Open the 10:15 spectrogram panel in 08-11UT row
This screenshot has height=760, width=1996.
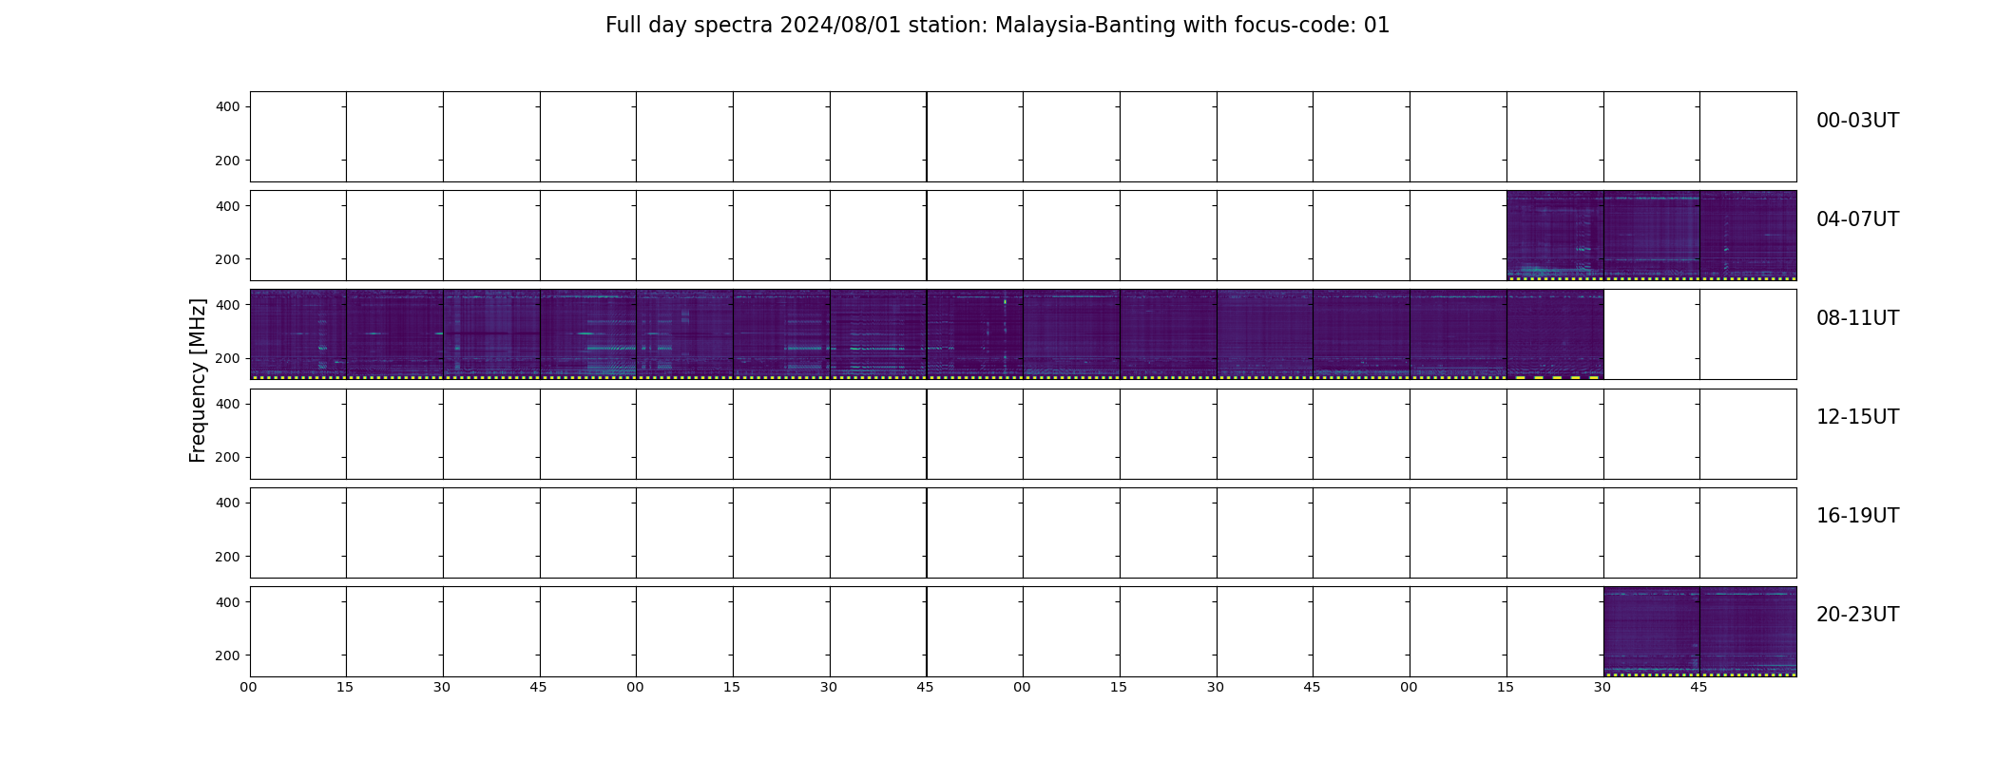pos(1168,334)
